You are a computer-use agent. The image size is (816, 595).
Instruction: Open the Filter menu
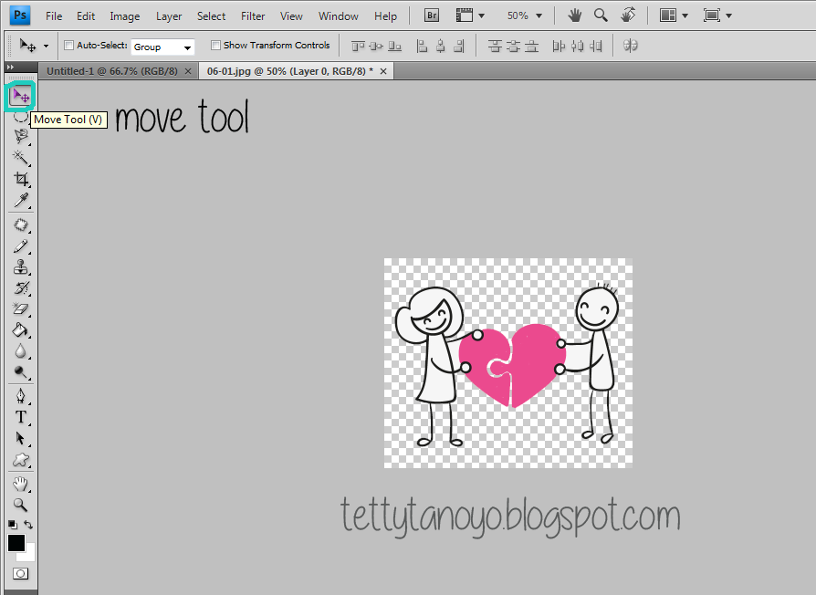coord(253,16)
